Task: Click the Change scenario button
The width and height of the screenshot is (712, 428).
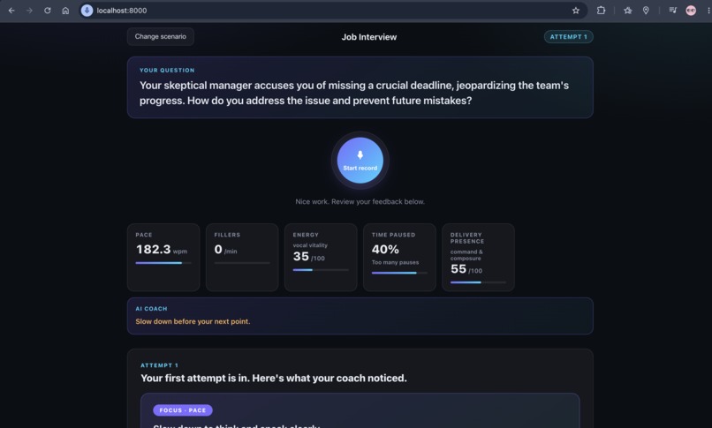Action: [160, 37]
